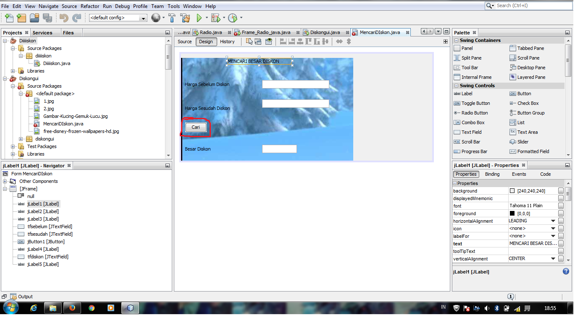
Task: Pick Slider component from the palette
Action: [519, 142]
